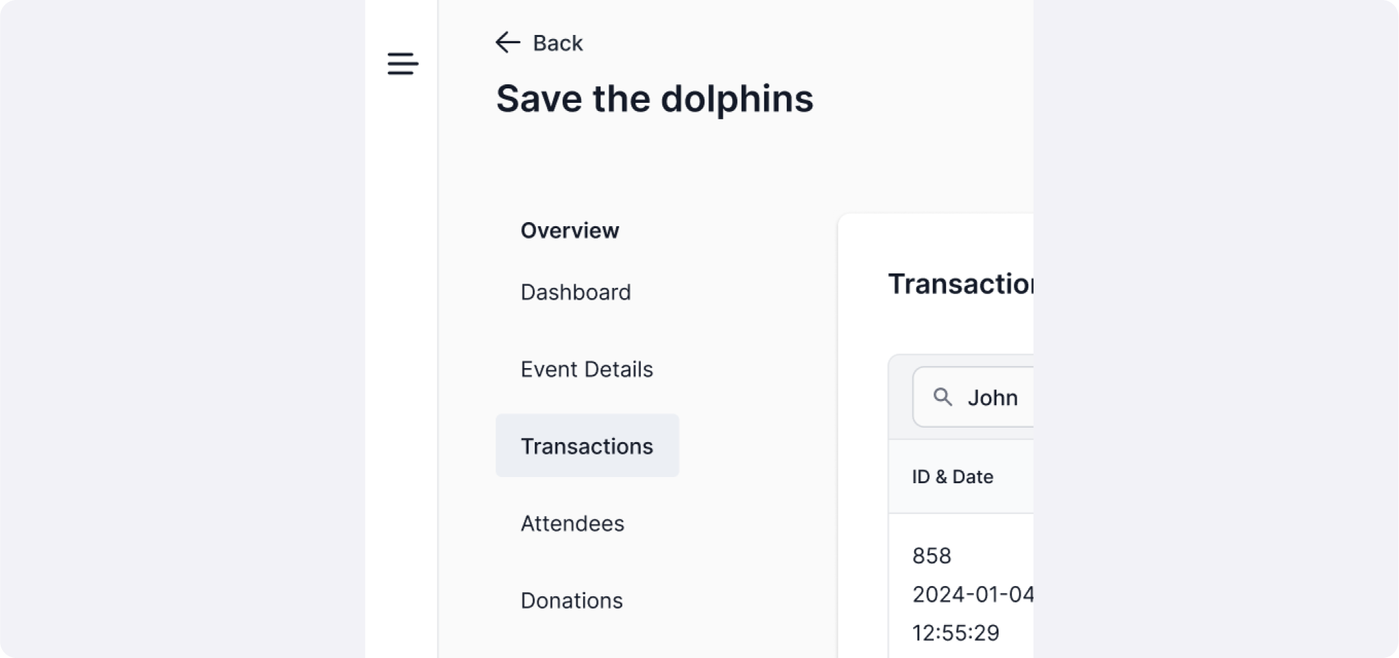1399x658 pixels.
Task: Click the search magnifier icon
Action: (x=942, y=397)
